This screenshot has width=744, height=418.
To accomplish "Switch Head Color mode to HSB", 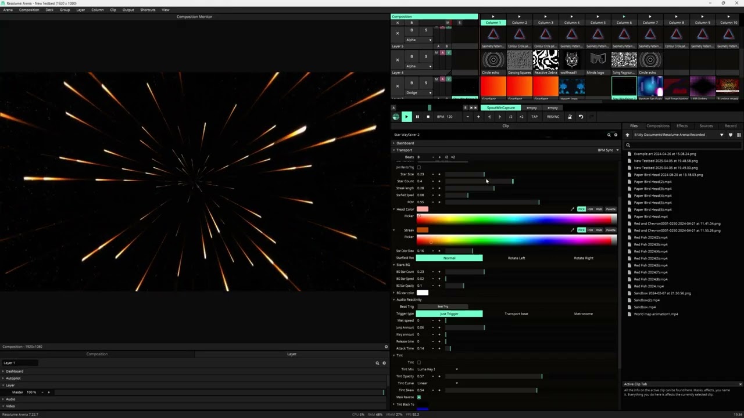I will click(x=590, y=209).
